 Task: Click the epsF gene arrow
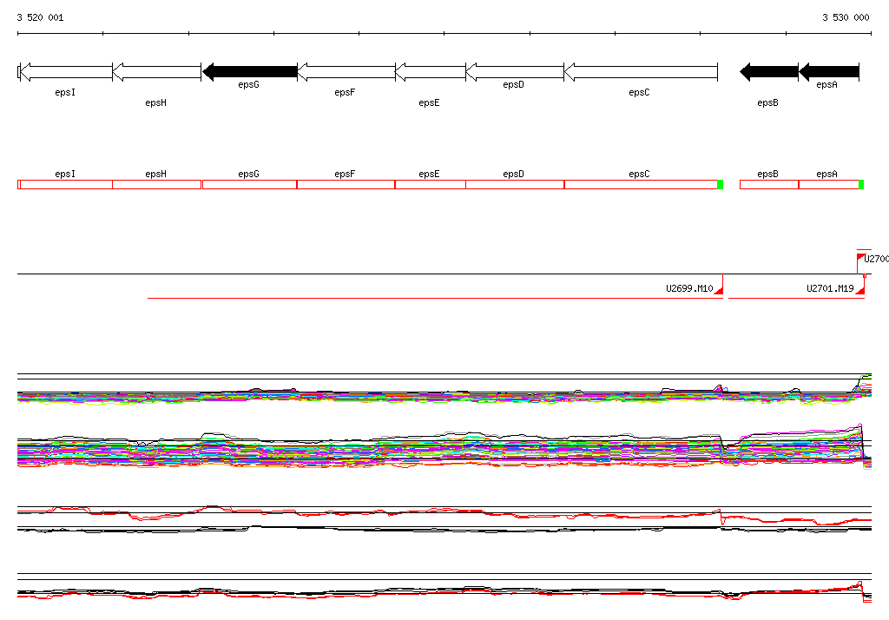(346, 72)
